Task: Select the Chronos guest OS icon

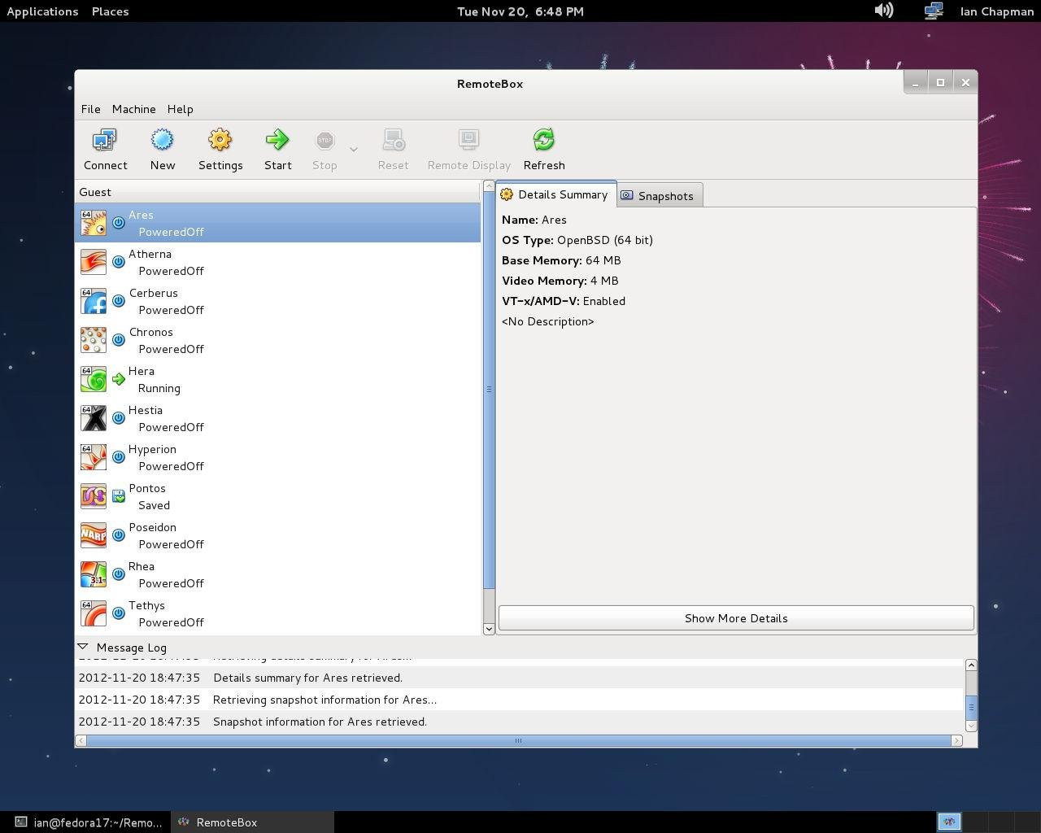Action: click(x=94, y=340)
